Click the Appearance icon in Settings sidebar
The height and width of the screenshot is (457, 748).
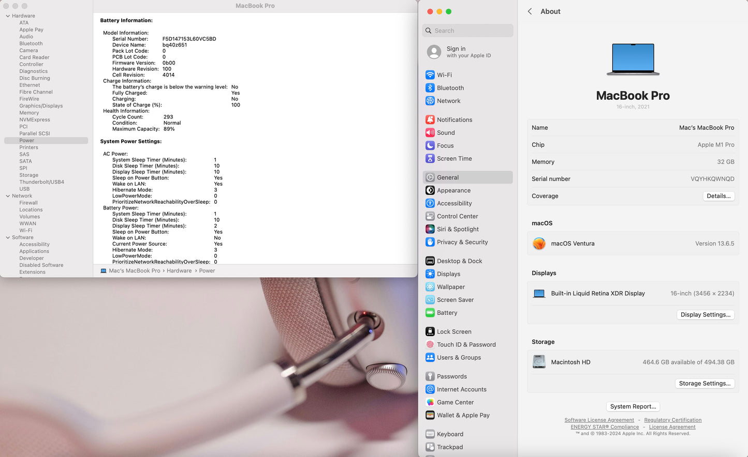coord(430,190)
